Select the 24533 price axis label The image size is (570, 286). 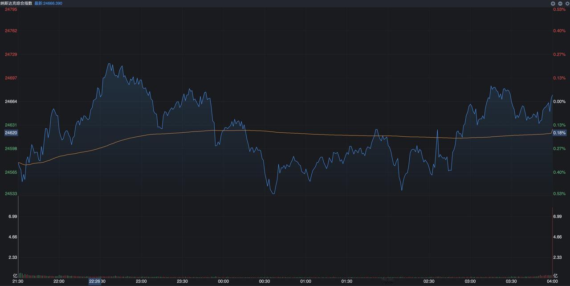click(11, 194)
